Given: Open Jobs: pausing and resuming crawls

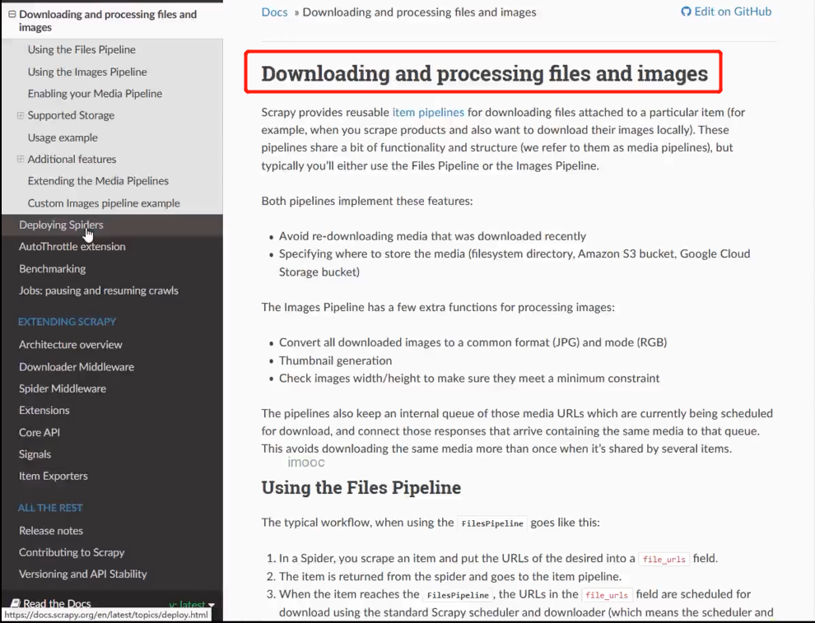Looking at the screenshot, I should 98,291.
